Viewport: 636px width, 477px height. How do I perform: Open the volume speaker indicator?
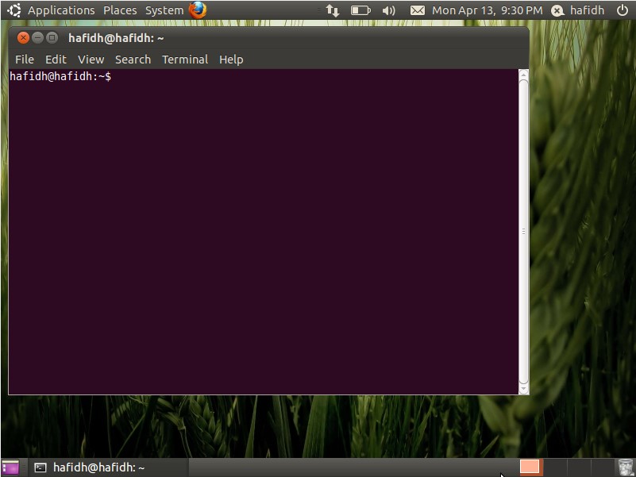388,10
